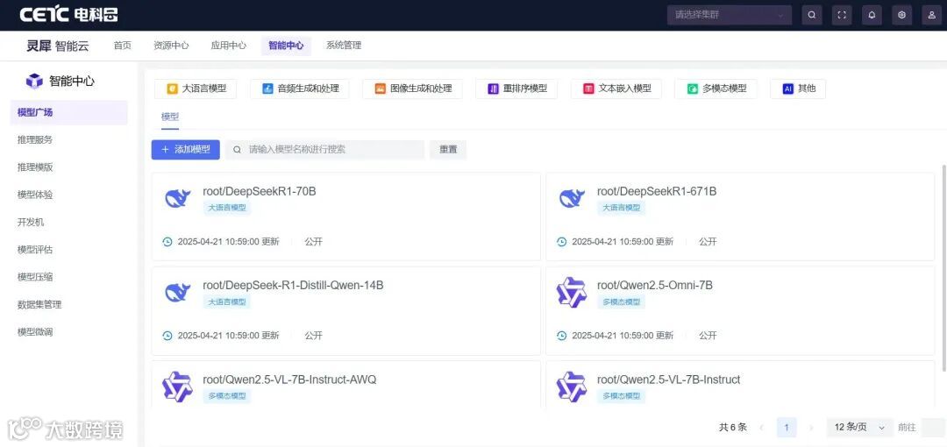Open the 首页 top menu
This screenshot has height=447, width=947.
tap(123, 46)
